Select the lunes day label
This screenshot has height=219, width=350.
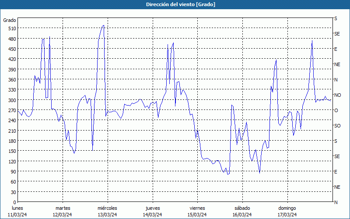tap(17, 208)
